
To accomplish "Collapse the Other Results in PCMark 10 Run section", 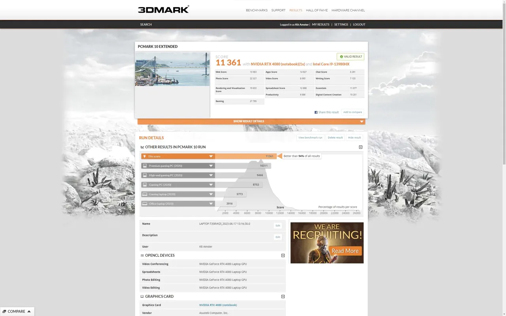I will pos(361,147).
